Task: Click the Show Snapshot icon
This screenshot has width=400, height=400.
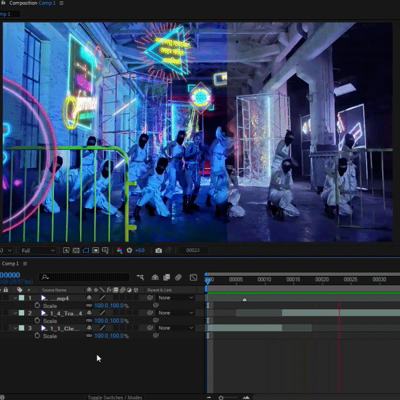Action: (169, 250)
